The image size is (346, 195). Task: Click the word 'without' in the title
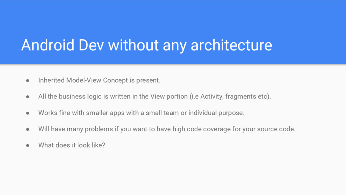[x=133, y=45]
